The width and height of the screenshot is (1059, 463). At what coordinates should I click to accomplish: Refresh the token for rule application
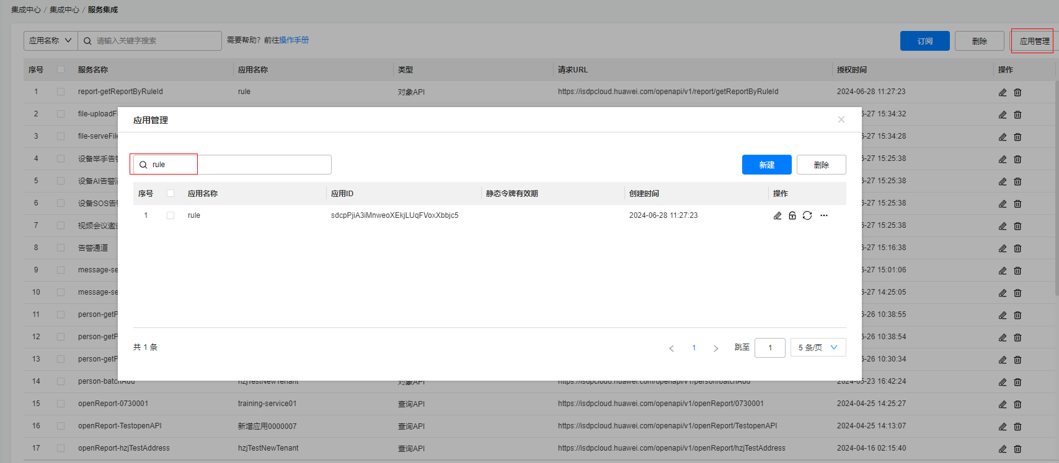[x=807, y=215]
